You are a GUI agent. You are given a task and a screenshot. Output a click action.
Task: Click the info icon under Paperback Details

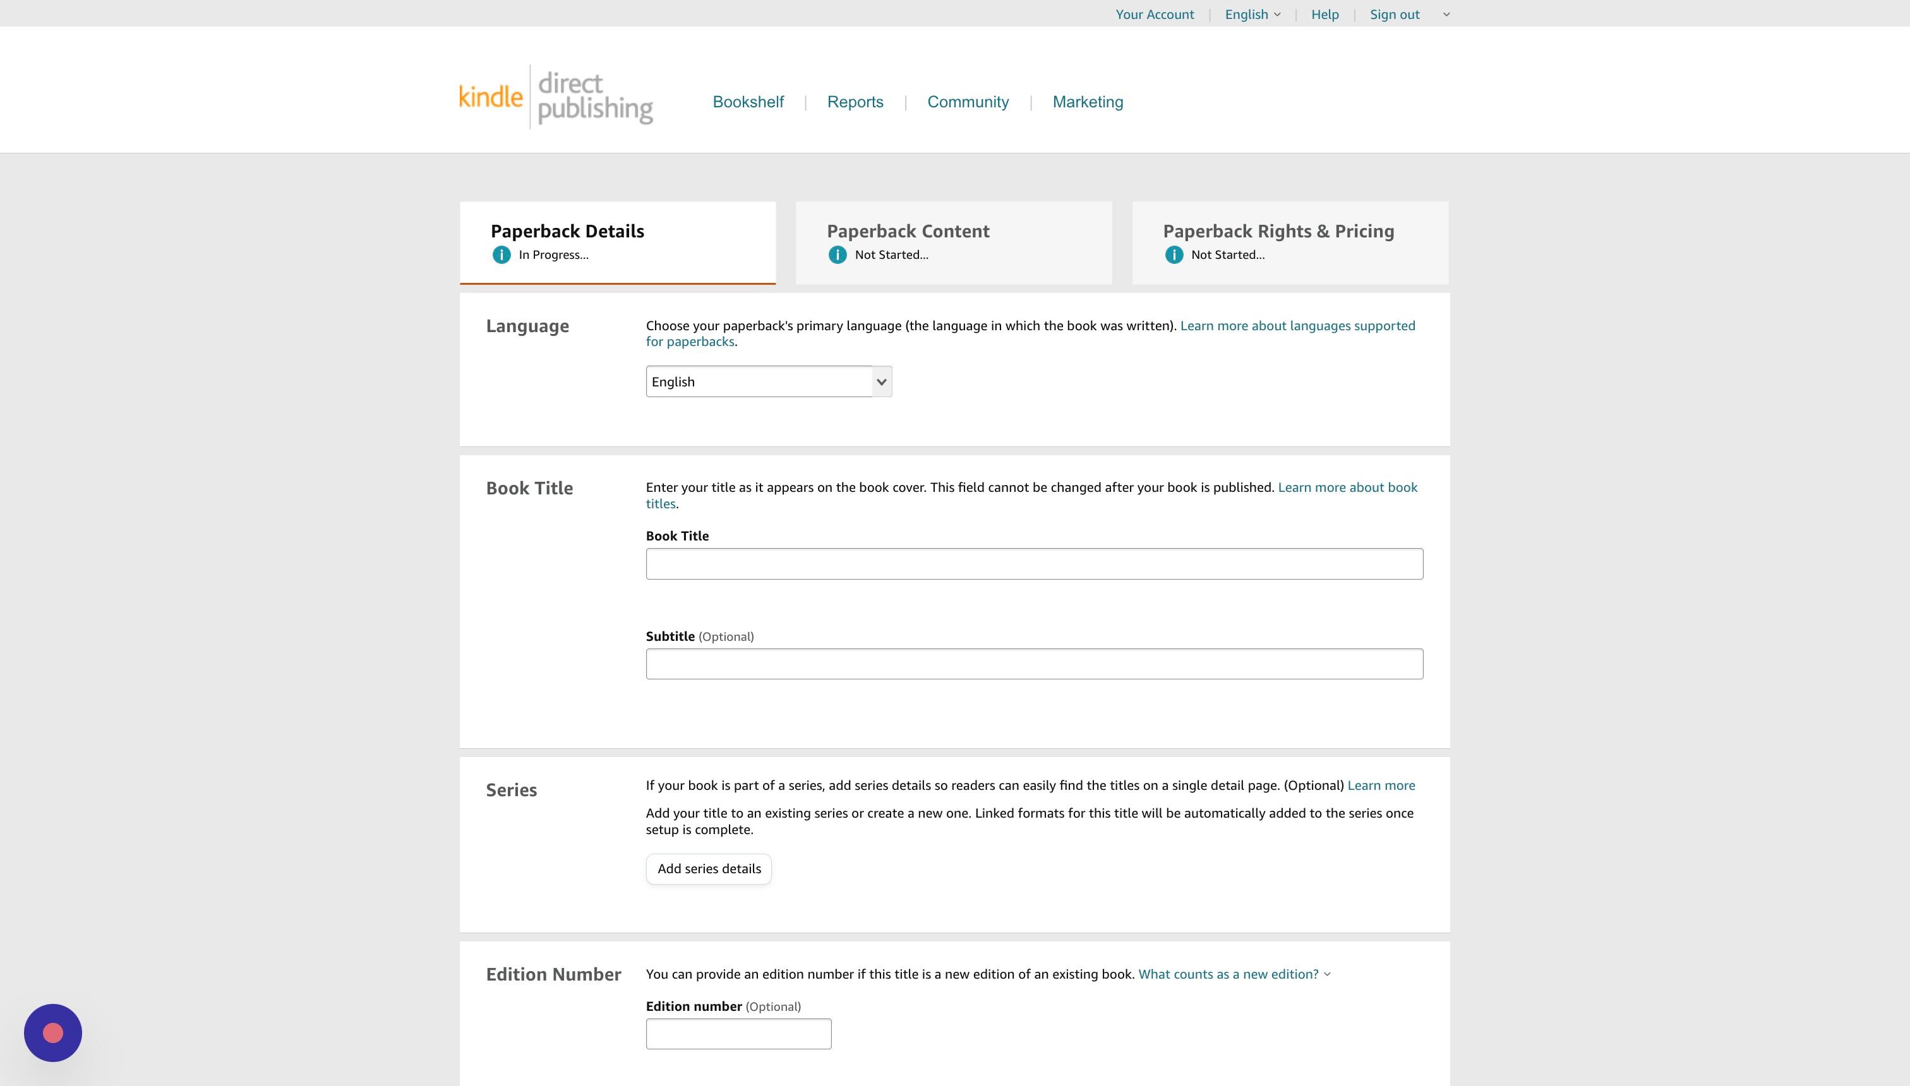click(x=502, y=255)
